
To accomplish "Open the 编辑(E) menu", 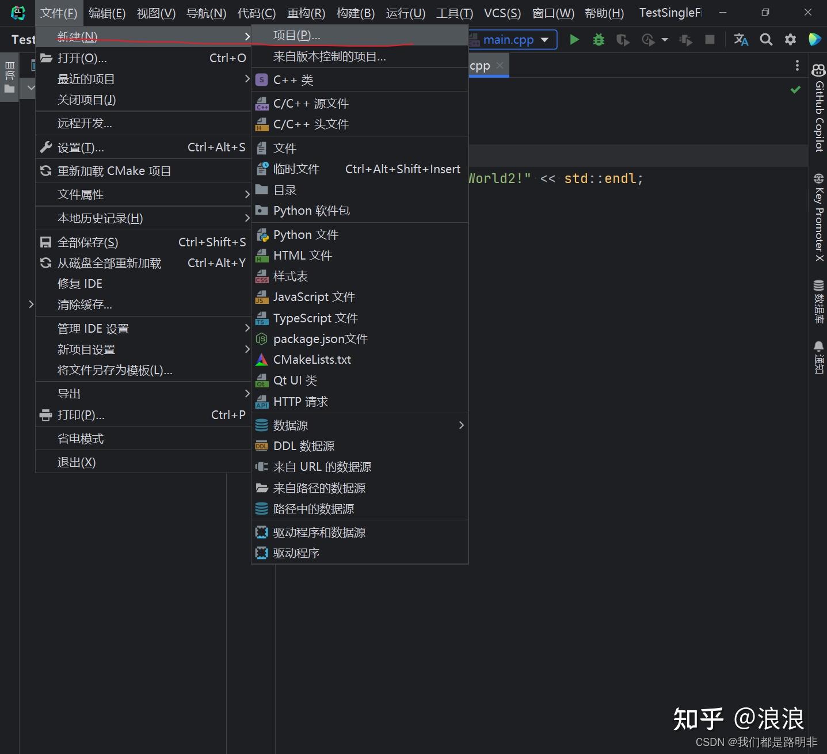I will tap(107, 13).
